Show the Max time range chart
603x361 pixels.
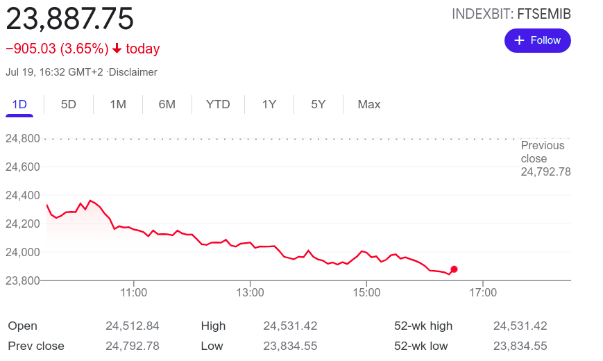point(369,104)
